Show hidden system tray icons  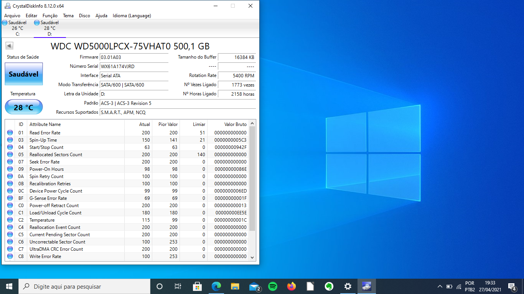[x=440, y=286]
